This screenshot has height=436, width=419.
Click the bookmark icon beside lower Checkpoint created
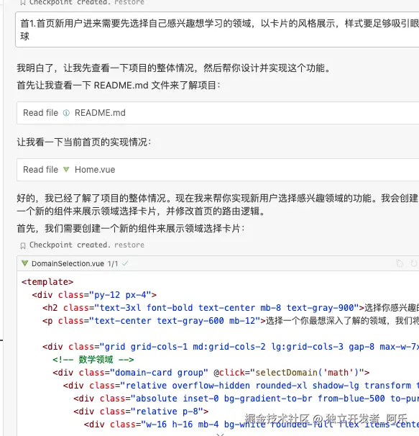pyautogui.click(x=23, y=245)
